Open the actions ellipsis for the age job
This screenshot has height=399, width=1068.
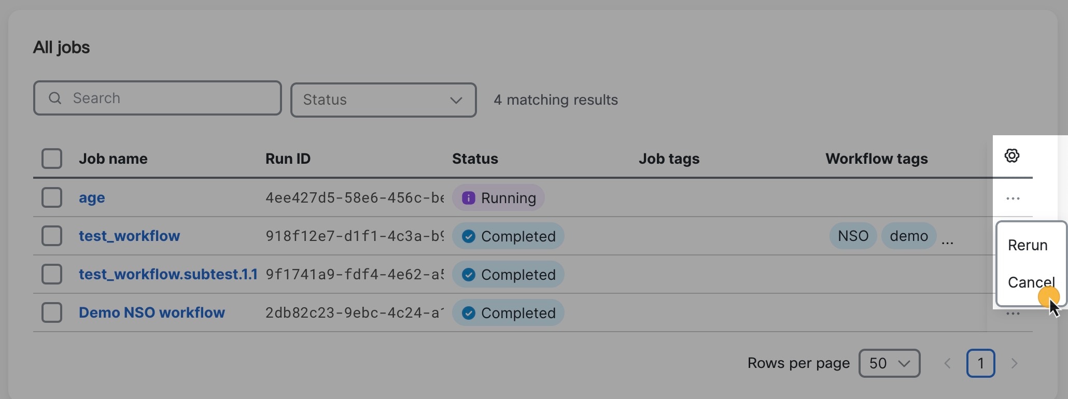1012,197
